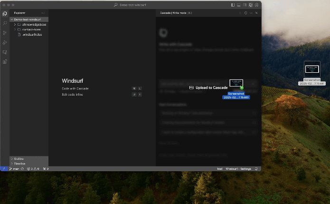Collapse the Demo-test-windsurf root folder
330x204 pixels.
(29, 19)
